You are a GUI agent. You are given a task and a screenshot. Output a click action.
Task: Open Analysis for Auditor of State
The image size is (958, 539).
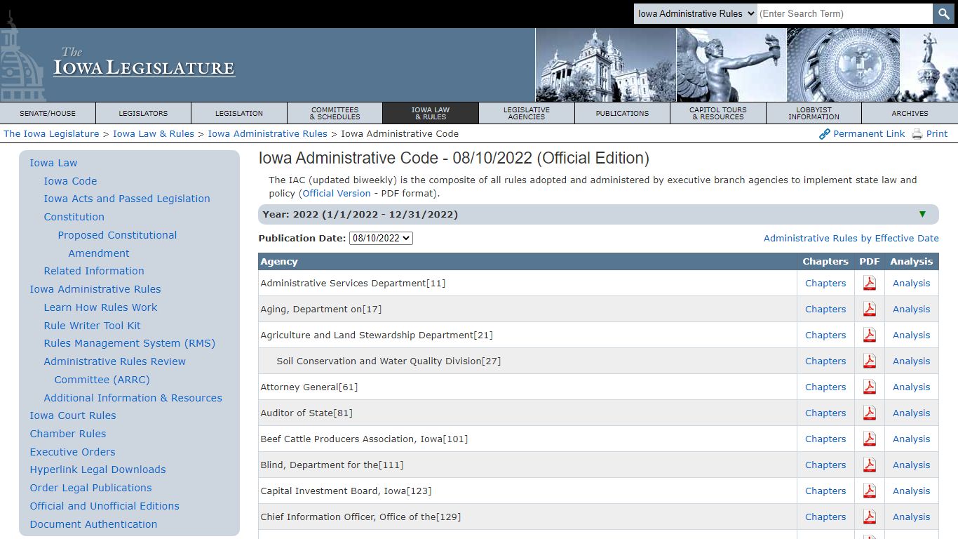point(911,413)
